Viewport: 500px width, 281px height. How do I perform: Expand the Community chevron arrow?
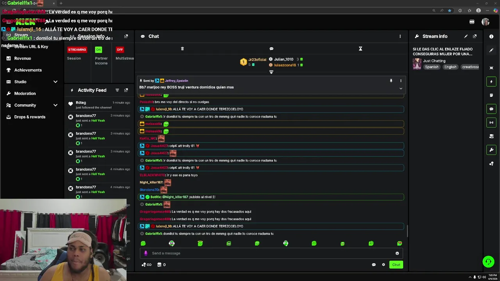[x=55, y=105]
